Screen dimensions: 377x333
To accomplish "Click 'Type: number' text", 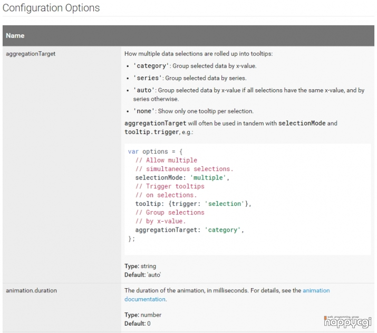I will (x=143, y=315).
